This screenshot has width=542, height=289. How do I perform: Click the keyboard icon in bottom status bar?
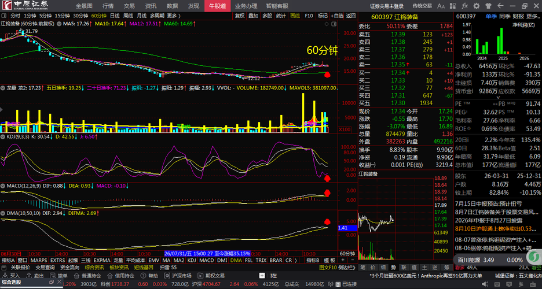point(497,284)
